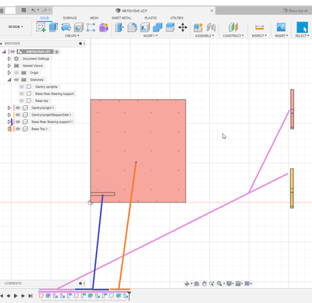
Task: Activate the Select arrow tool
Action: [302, 27]
